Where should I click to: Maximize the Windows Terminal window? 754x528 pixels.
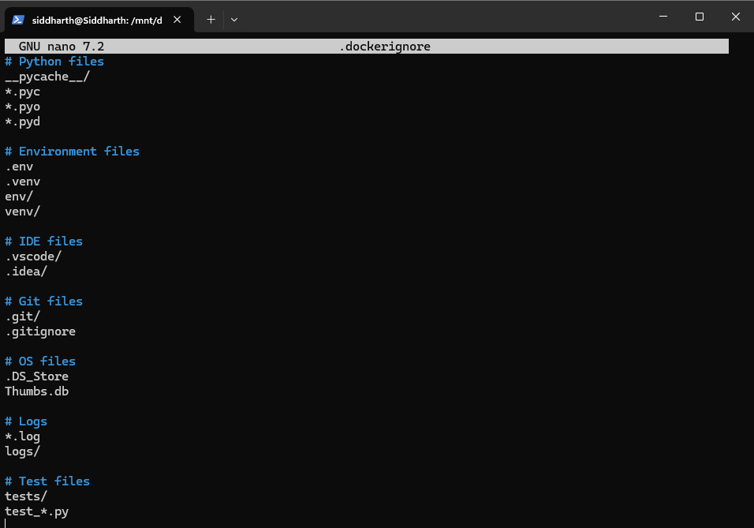pyautogui.click(x=700, y=17)
